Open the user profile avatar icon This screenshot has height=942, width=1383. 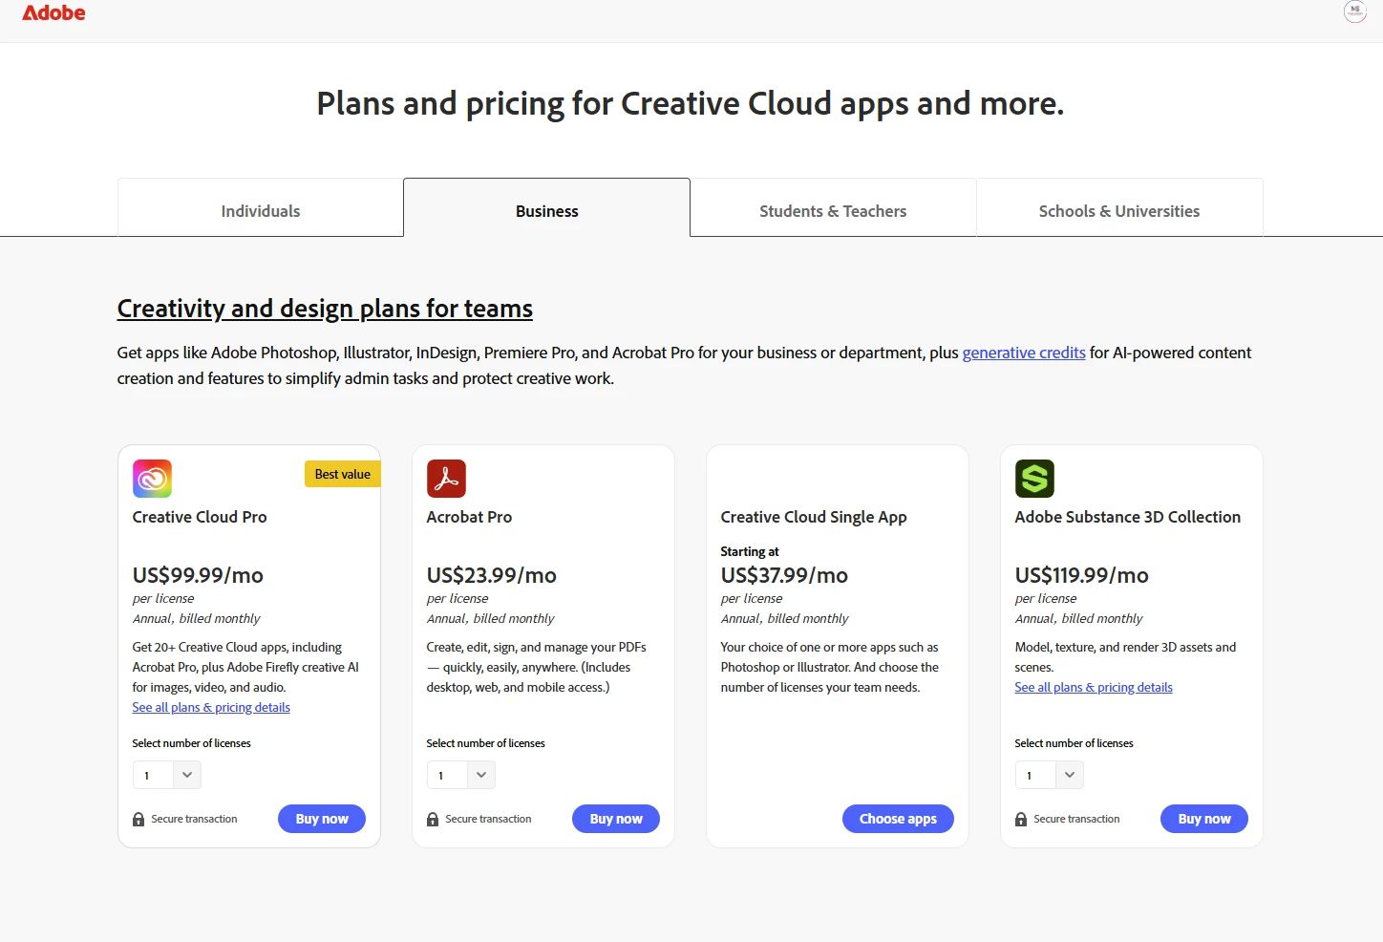(x=1354, y=11)
